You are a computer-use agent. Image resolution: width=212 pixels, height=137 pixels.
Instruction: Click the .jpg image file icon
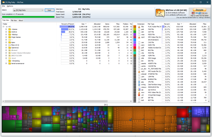139,82
